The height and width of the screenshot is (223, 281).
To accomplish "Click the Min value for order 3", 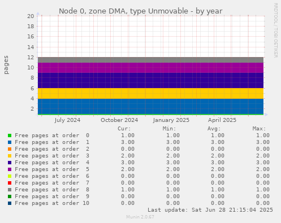I will (x=173, y=156).
